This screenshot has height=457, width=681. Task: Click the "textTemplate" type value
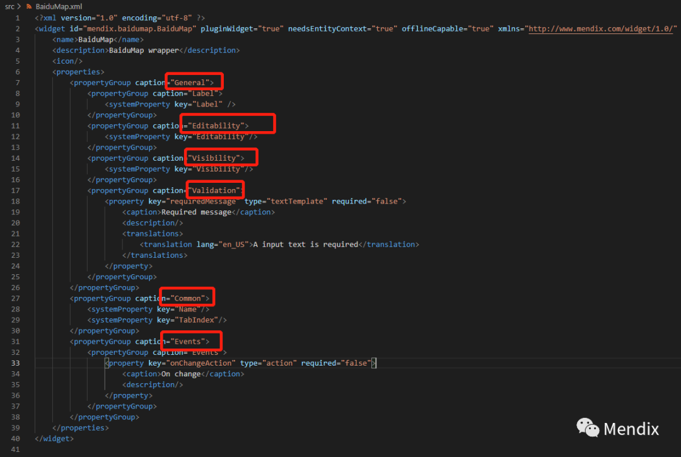tap(296, 201)
